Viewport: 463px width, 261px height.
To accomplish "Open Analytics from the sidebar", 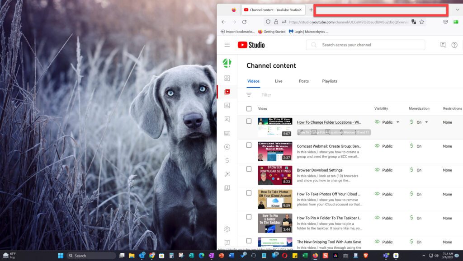I will tap(227, 105).
